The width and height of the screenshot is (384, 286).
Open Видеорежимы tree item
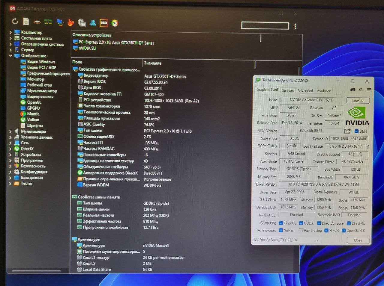[40, 96]
